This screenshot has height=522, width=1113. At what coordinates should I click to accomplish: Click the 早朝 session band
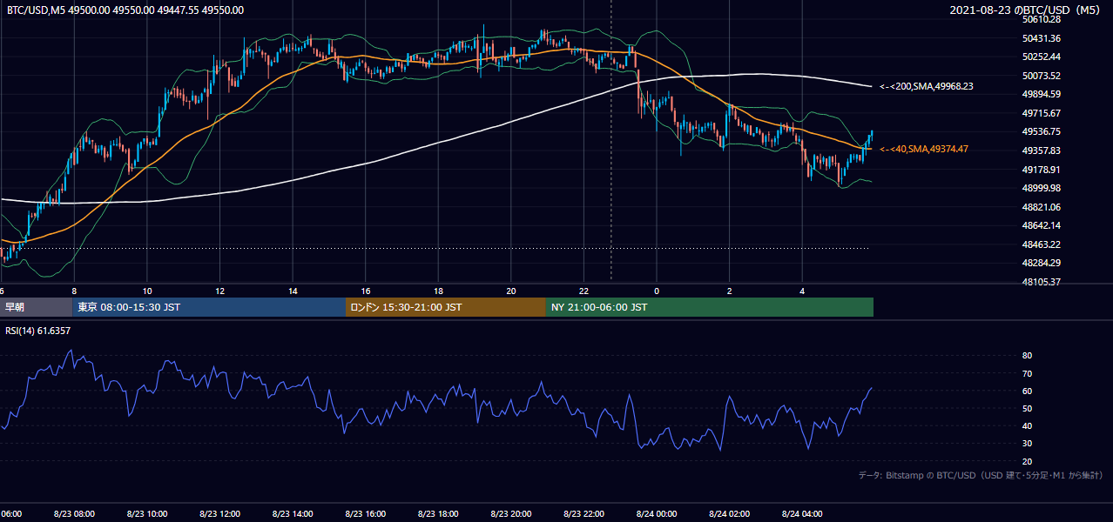pos(36,307)
